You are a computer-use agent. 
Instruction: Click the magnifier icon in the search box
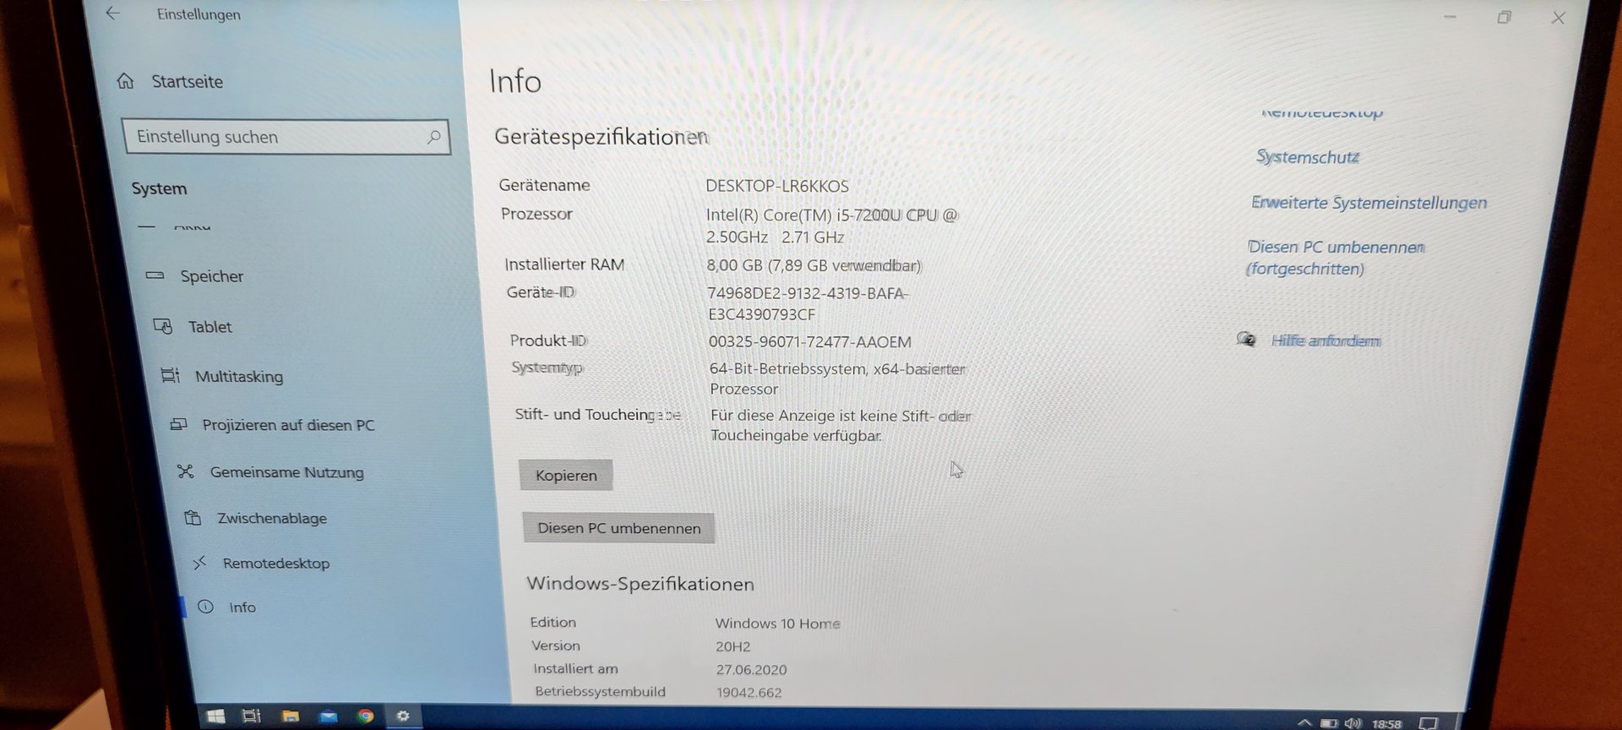[433, 136]
